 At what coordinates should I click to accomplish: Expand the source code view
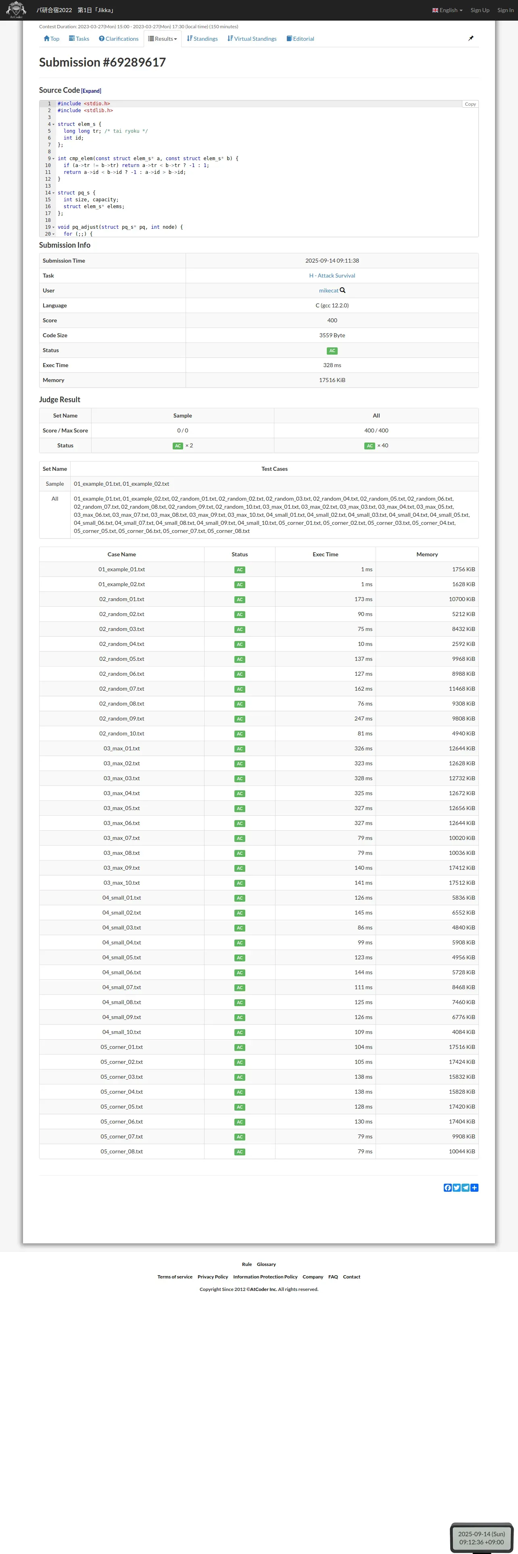pyautogui.click(x=91, y=91)
